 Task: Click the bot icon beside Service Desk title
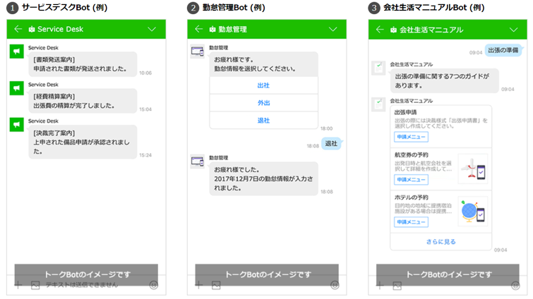(32, 30)
